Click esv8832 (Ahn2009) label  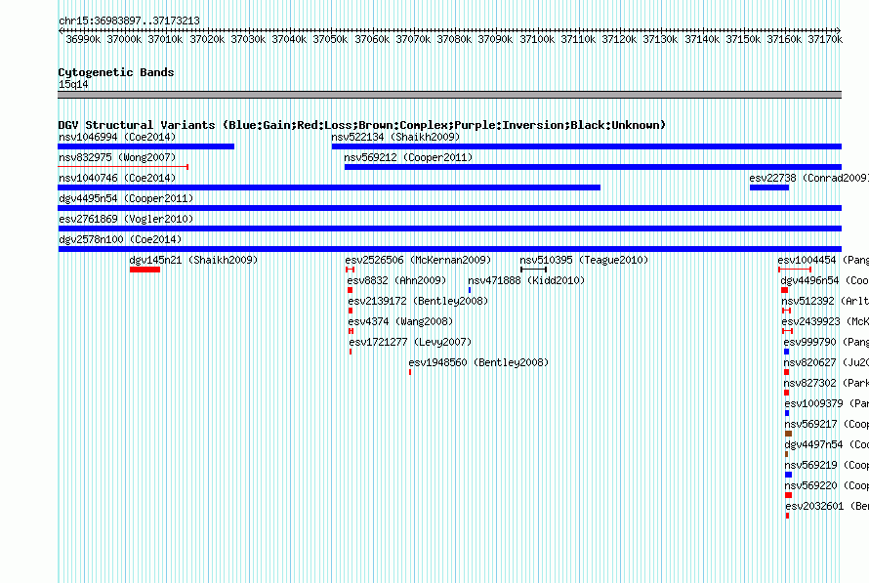(396, 280)
